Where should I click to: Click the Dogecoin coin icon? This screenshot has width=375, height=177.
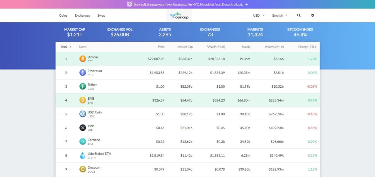[83, 169]
